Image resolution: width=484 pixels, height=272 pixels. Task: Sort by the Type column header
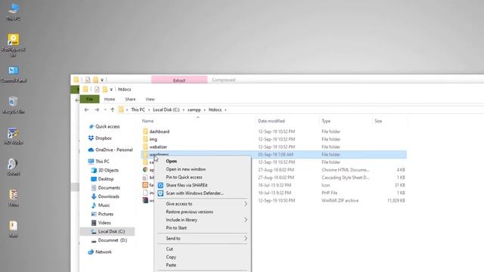click(x=326, y=121)
